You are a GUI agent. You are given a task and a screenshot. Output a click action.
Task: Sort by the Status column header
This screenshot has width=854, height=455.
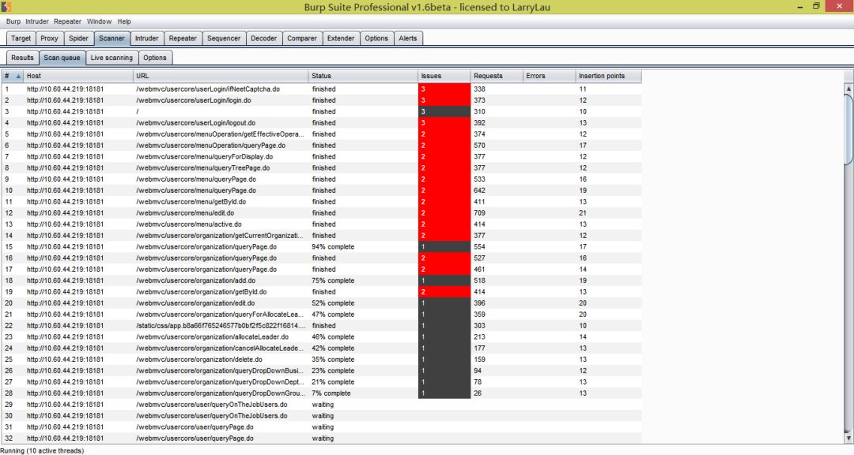pyautogui.click(x=363, y=76)
